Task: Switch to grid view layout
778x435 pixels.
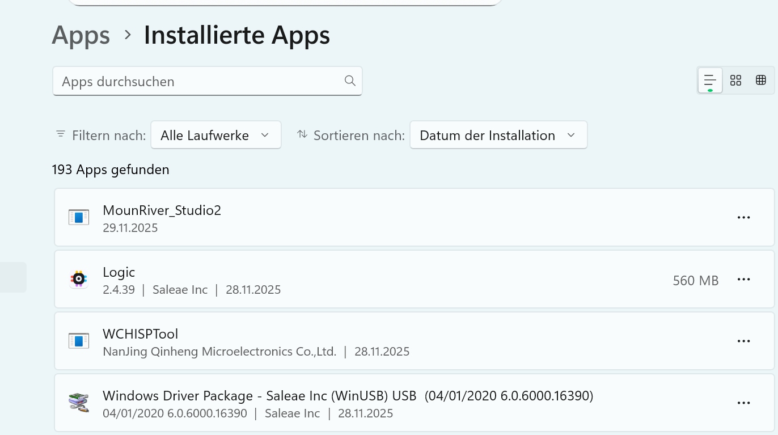Action: tap(735, 81)
